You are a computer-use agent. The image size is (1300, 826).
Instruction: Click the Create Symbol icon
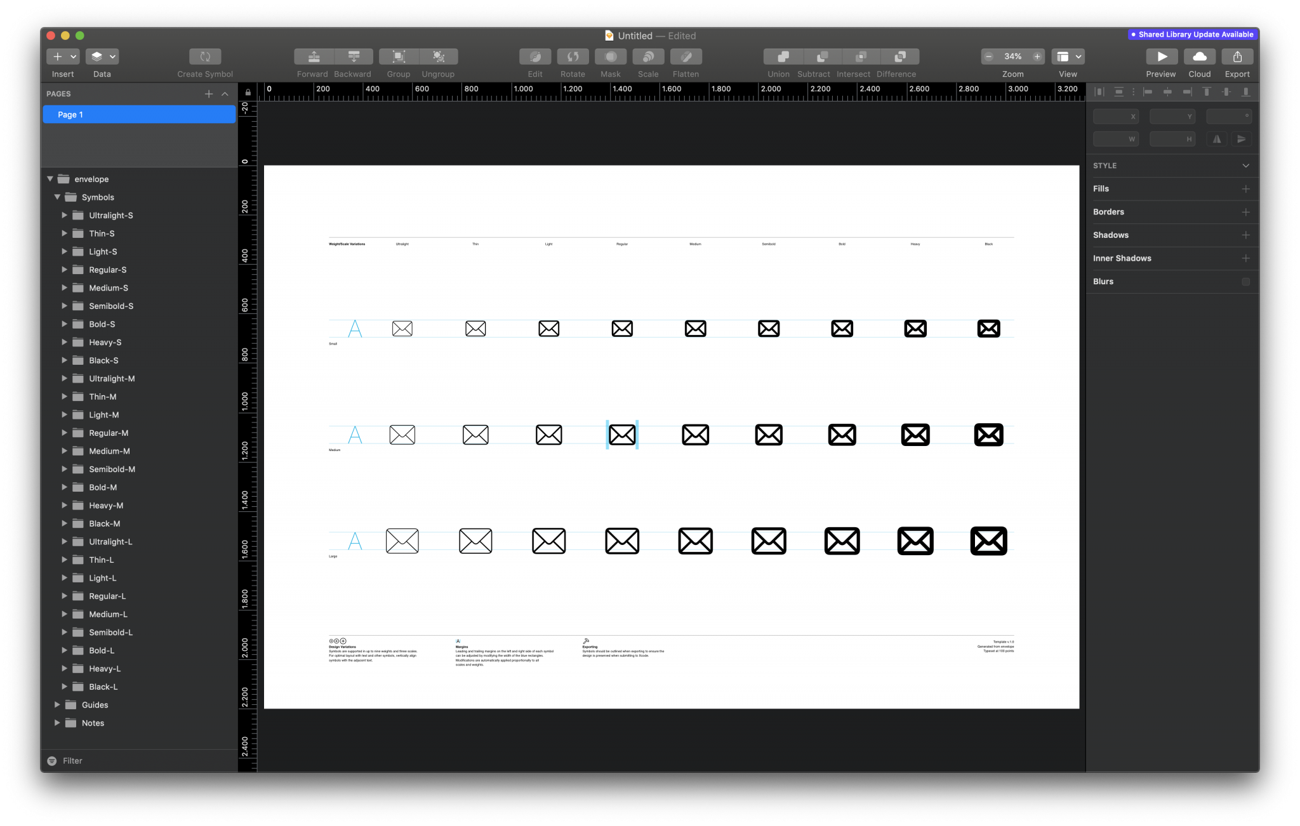click(x=205, y=56)
